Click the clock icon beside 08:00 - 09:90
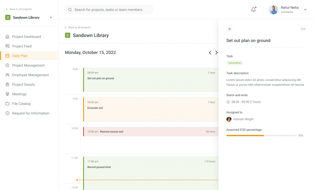This screenshot has width=314, height=190. tap(228, 102)
